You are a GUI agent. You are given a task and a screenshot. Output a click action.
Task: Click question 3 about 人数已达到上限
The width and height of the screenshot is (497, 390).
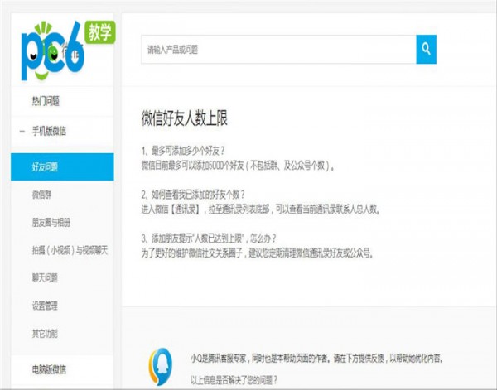[x=209, y=238]
